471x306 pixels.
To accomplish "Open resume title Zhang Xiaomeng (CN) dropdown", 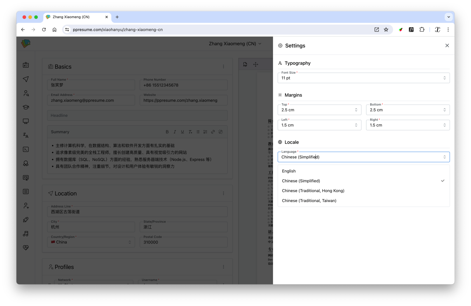I will pos(235,44).
